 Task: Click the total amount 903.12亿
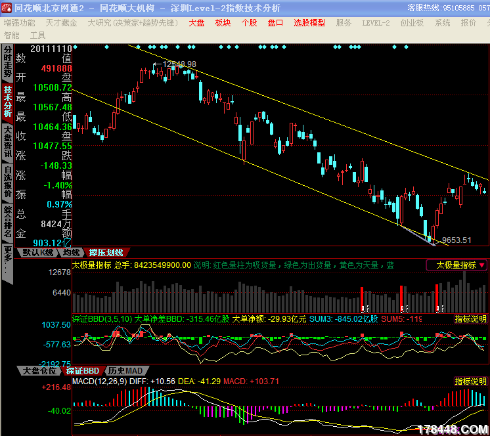[x=52, y=243]
